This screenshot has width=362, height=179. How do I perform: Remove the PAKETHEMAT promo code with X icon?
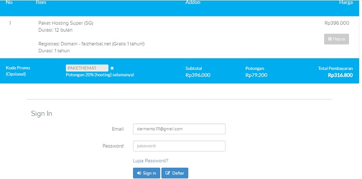tap(112, 68)
